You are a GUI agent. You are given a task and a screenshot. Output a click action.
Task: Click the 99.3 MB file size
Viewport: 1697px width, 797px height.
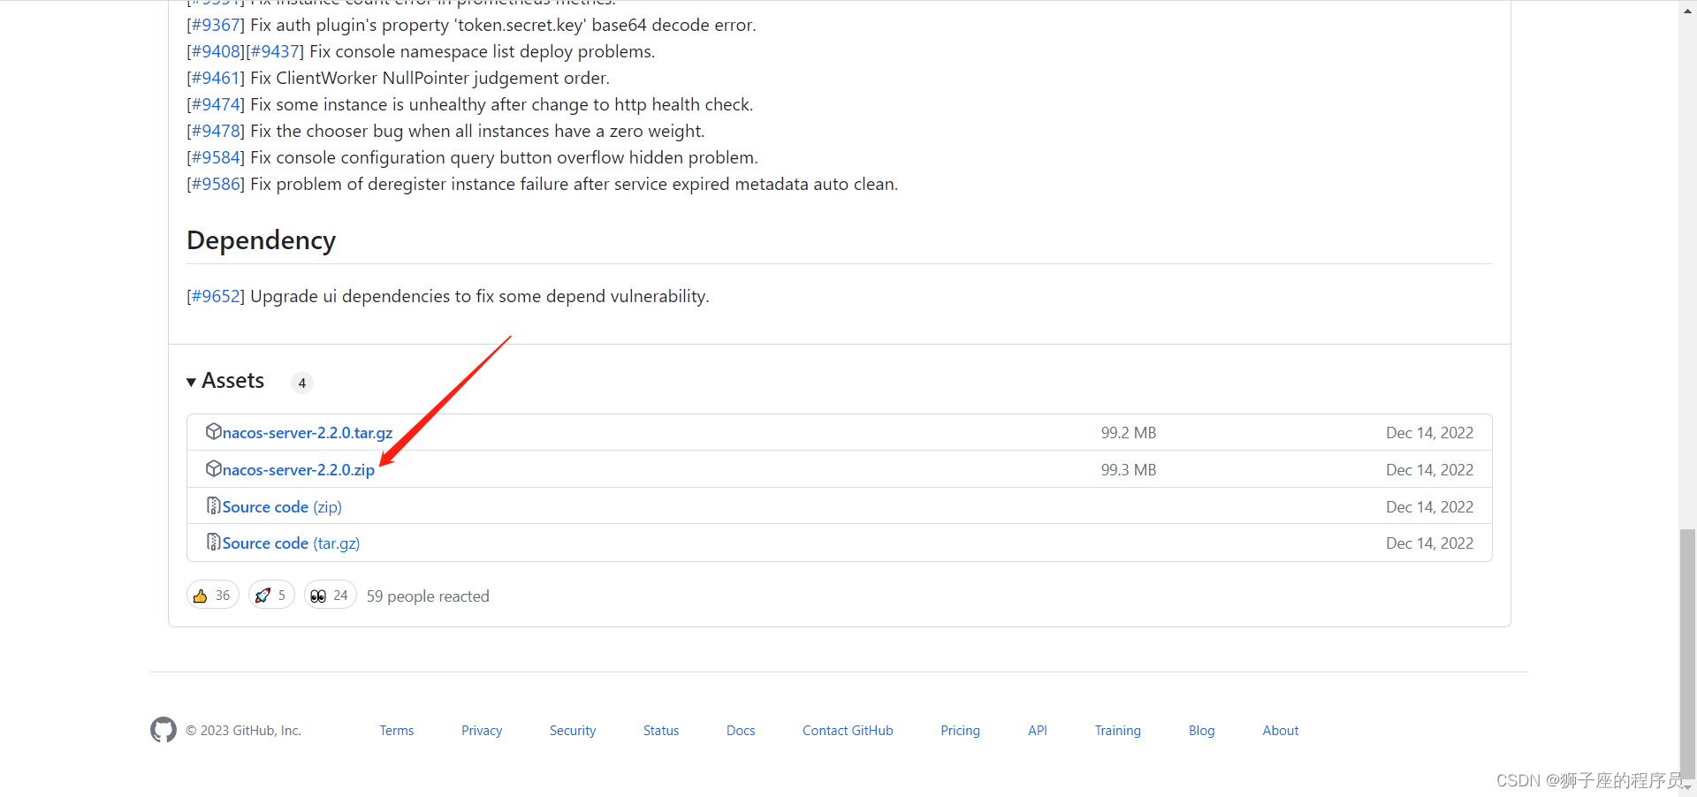pos(1129,470)
